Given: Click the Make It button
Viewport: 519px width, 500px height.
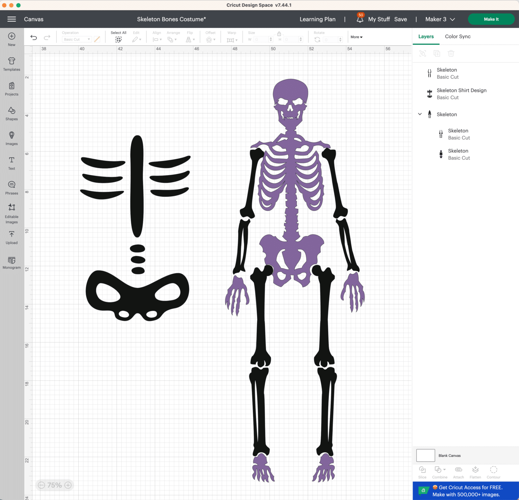Looking at the screenshot, I should (x=491, y=19).
